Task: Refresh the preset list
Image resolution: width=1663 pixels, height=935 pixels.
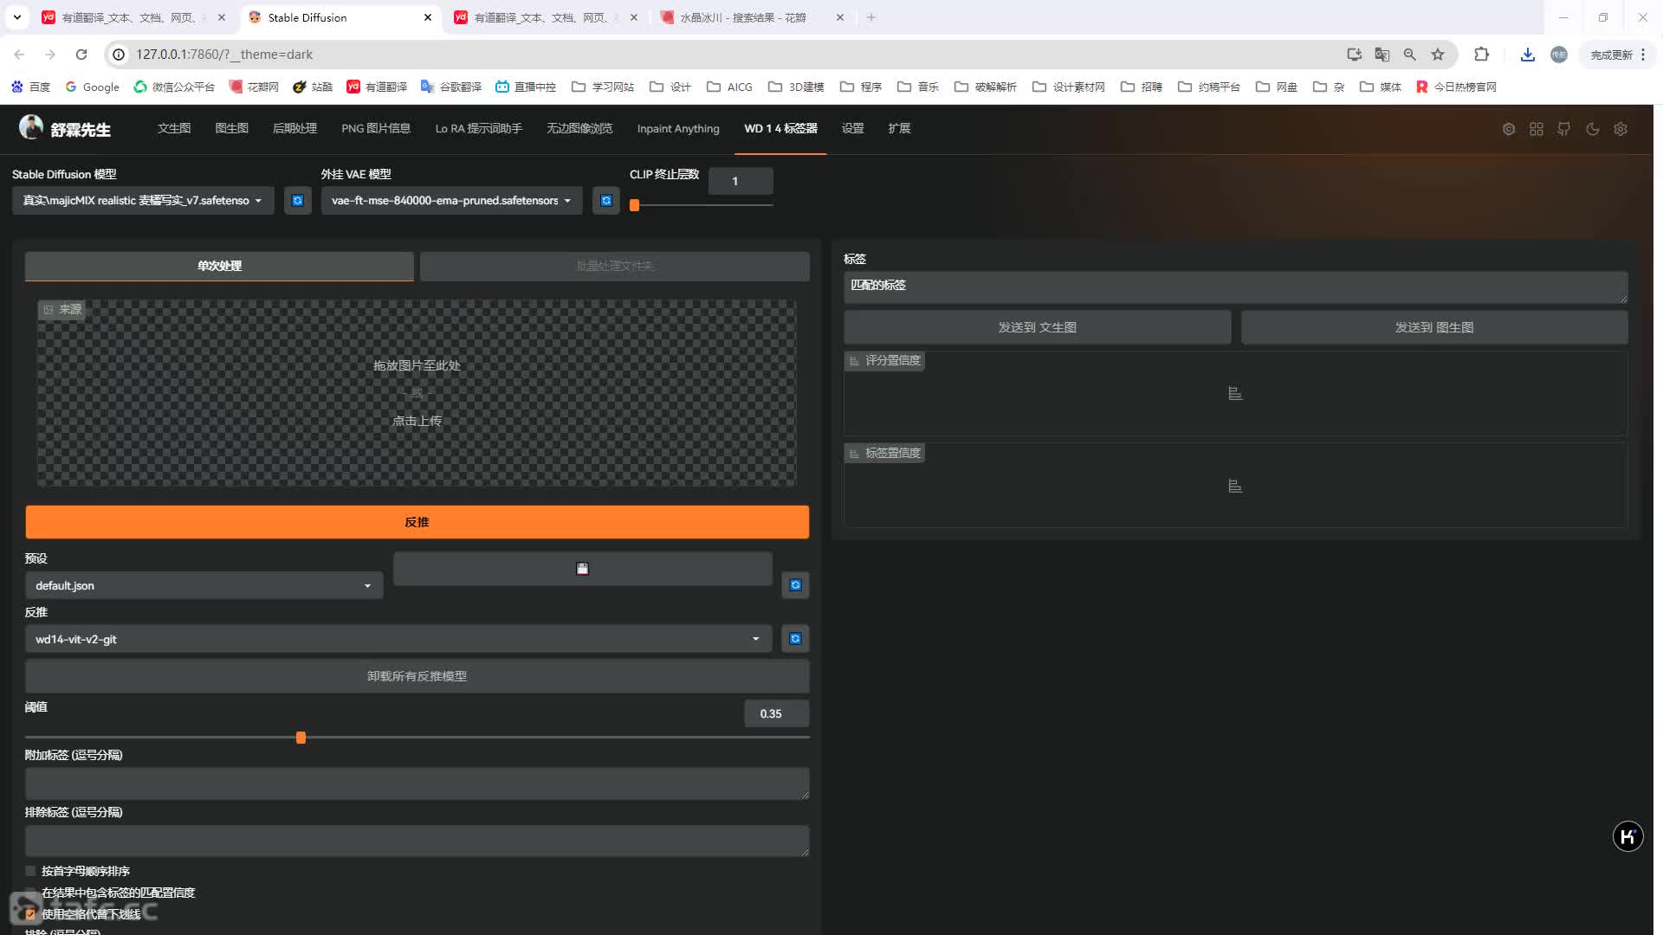Action: point(795,585)
